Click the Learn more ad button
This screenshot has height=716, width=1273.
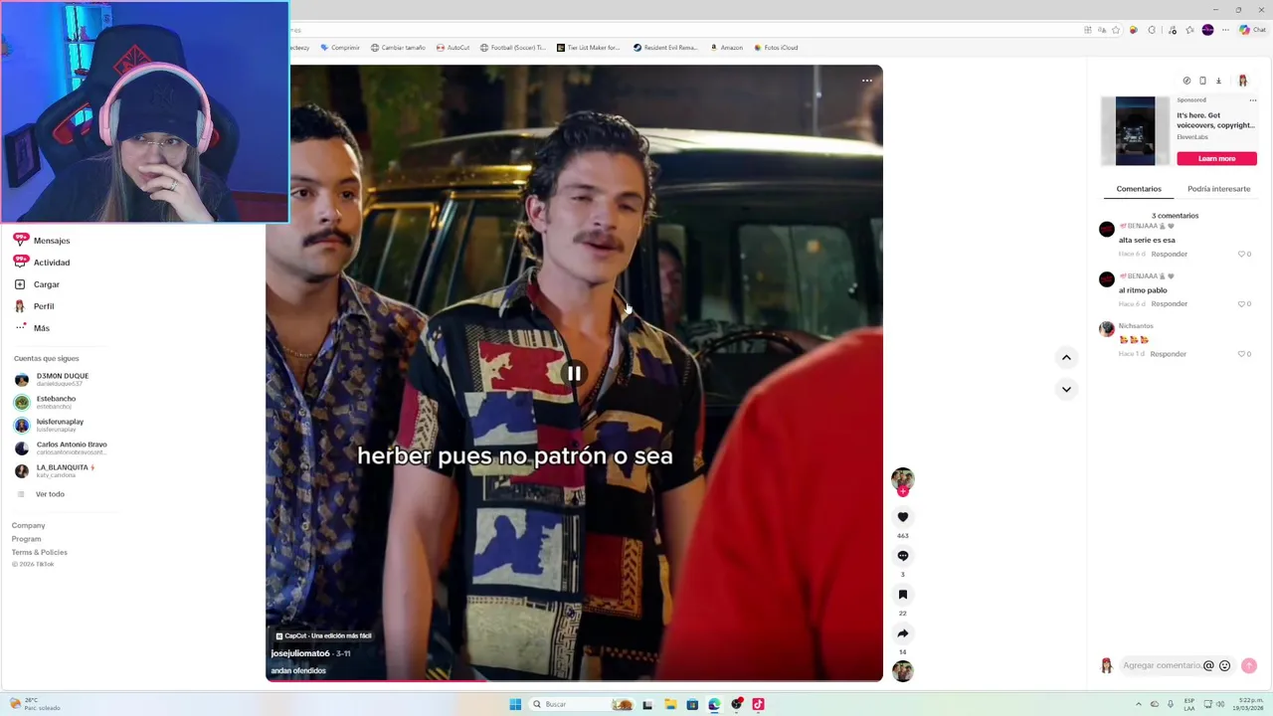pyautogui.click(x=1216, y=159)
